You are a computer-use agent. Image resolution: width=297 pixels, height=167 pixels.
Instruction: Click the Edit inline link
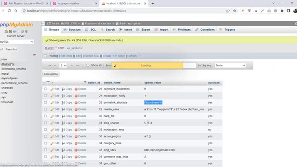click(66, 56)
